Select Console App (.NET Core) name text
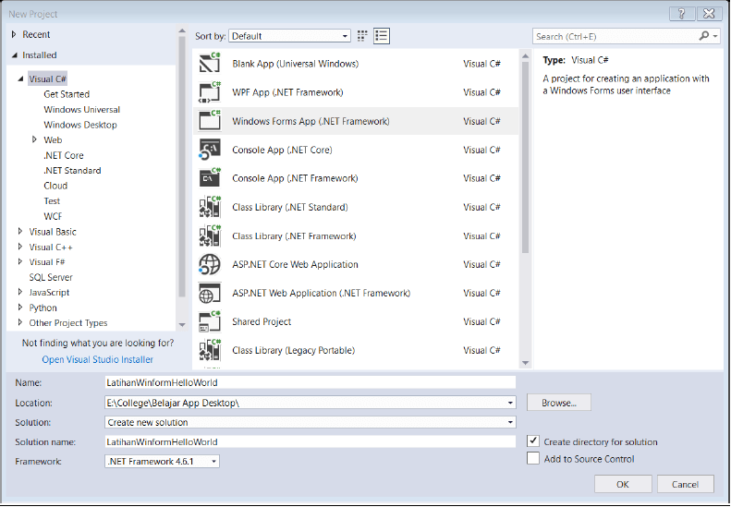This screenshot has width=731, height=507. tap(282, 150)
